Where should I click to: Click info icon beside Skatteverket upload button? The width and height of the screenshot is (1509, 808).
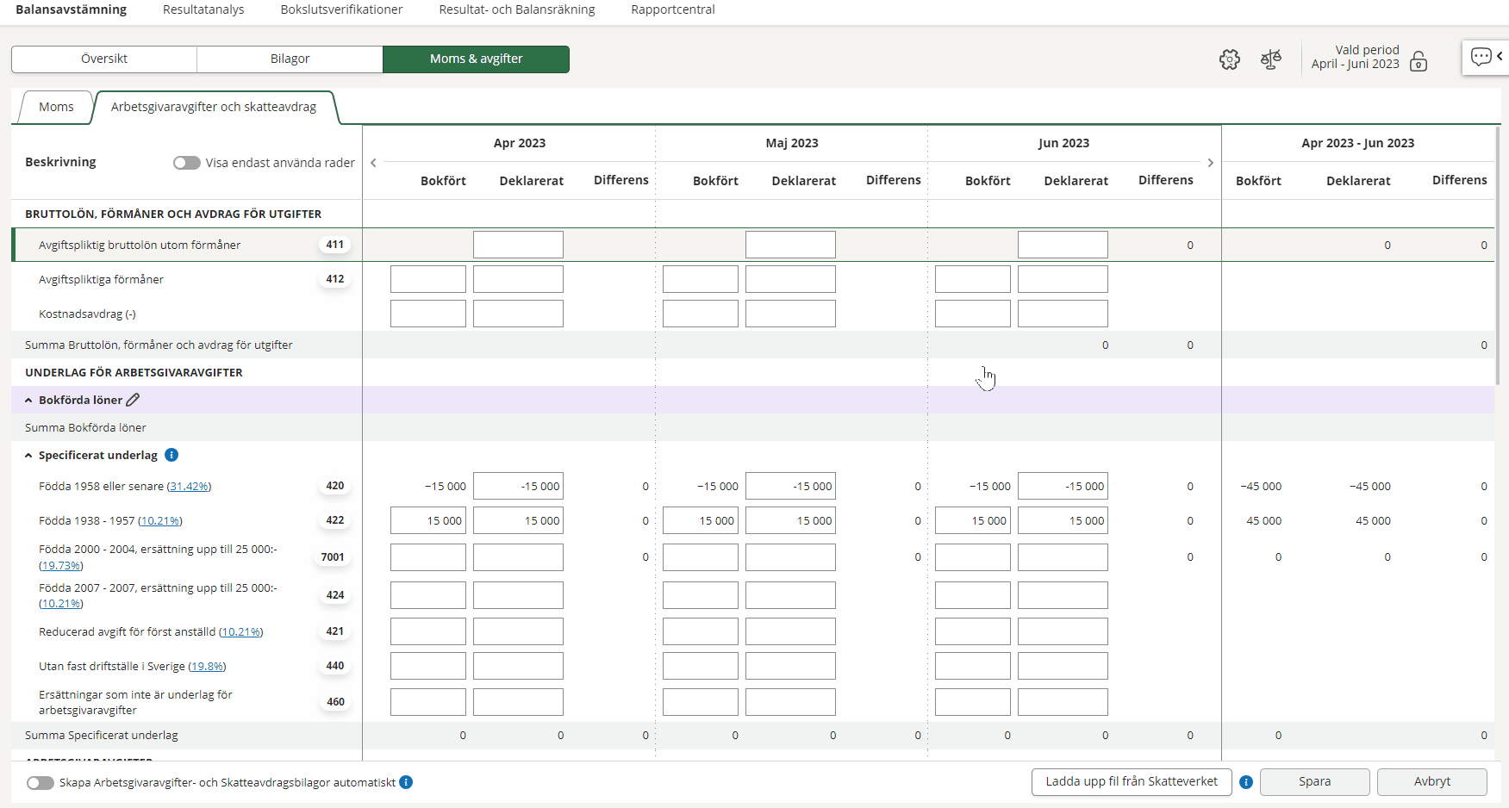tap(1246, 782)
